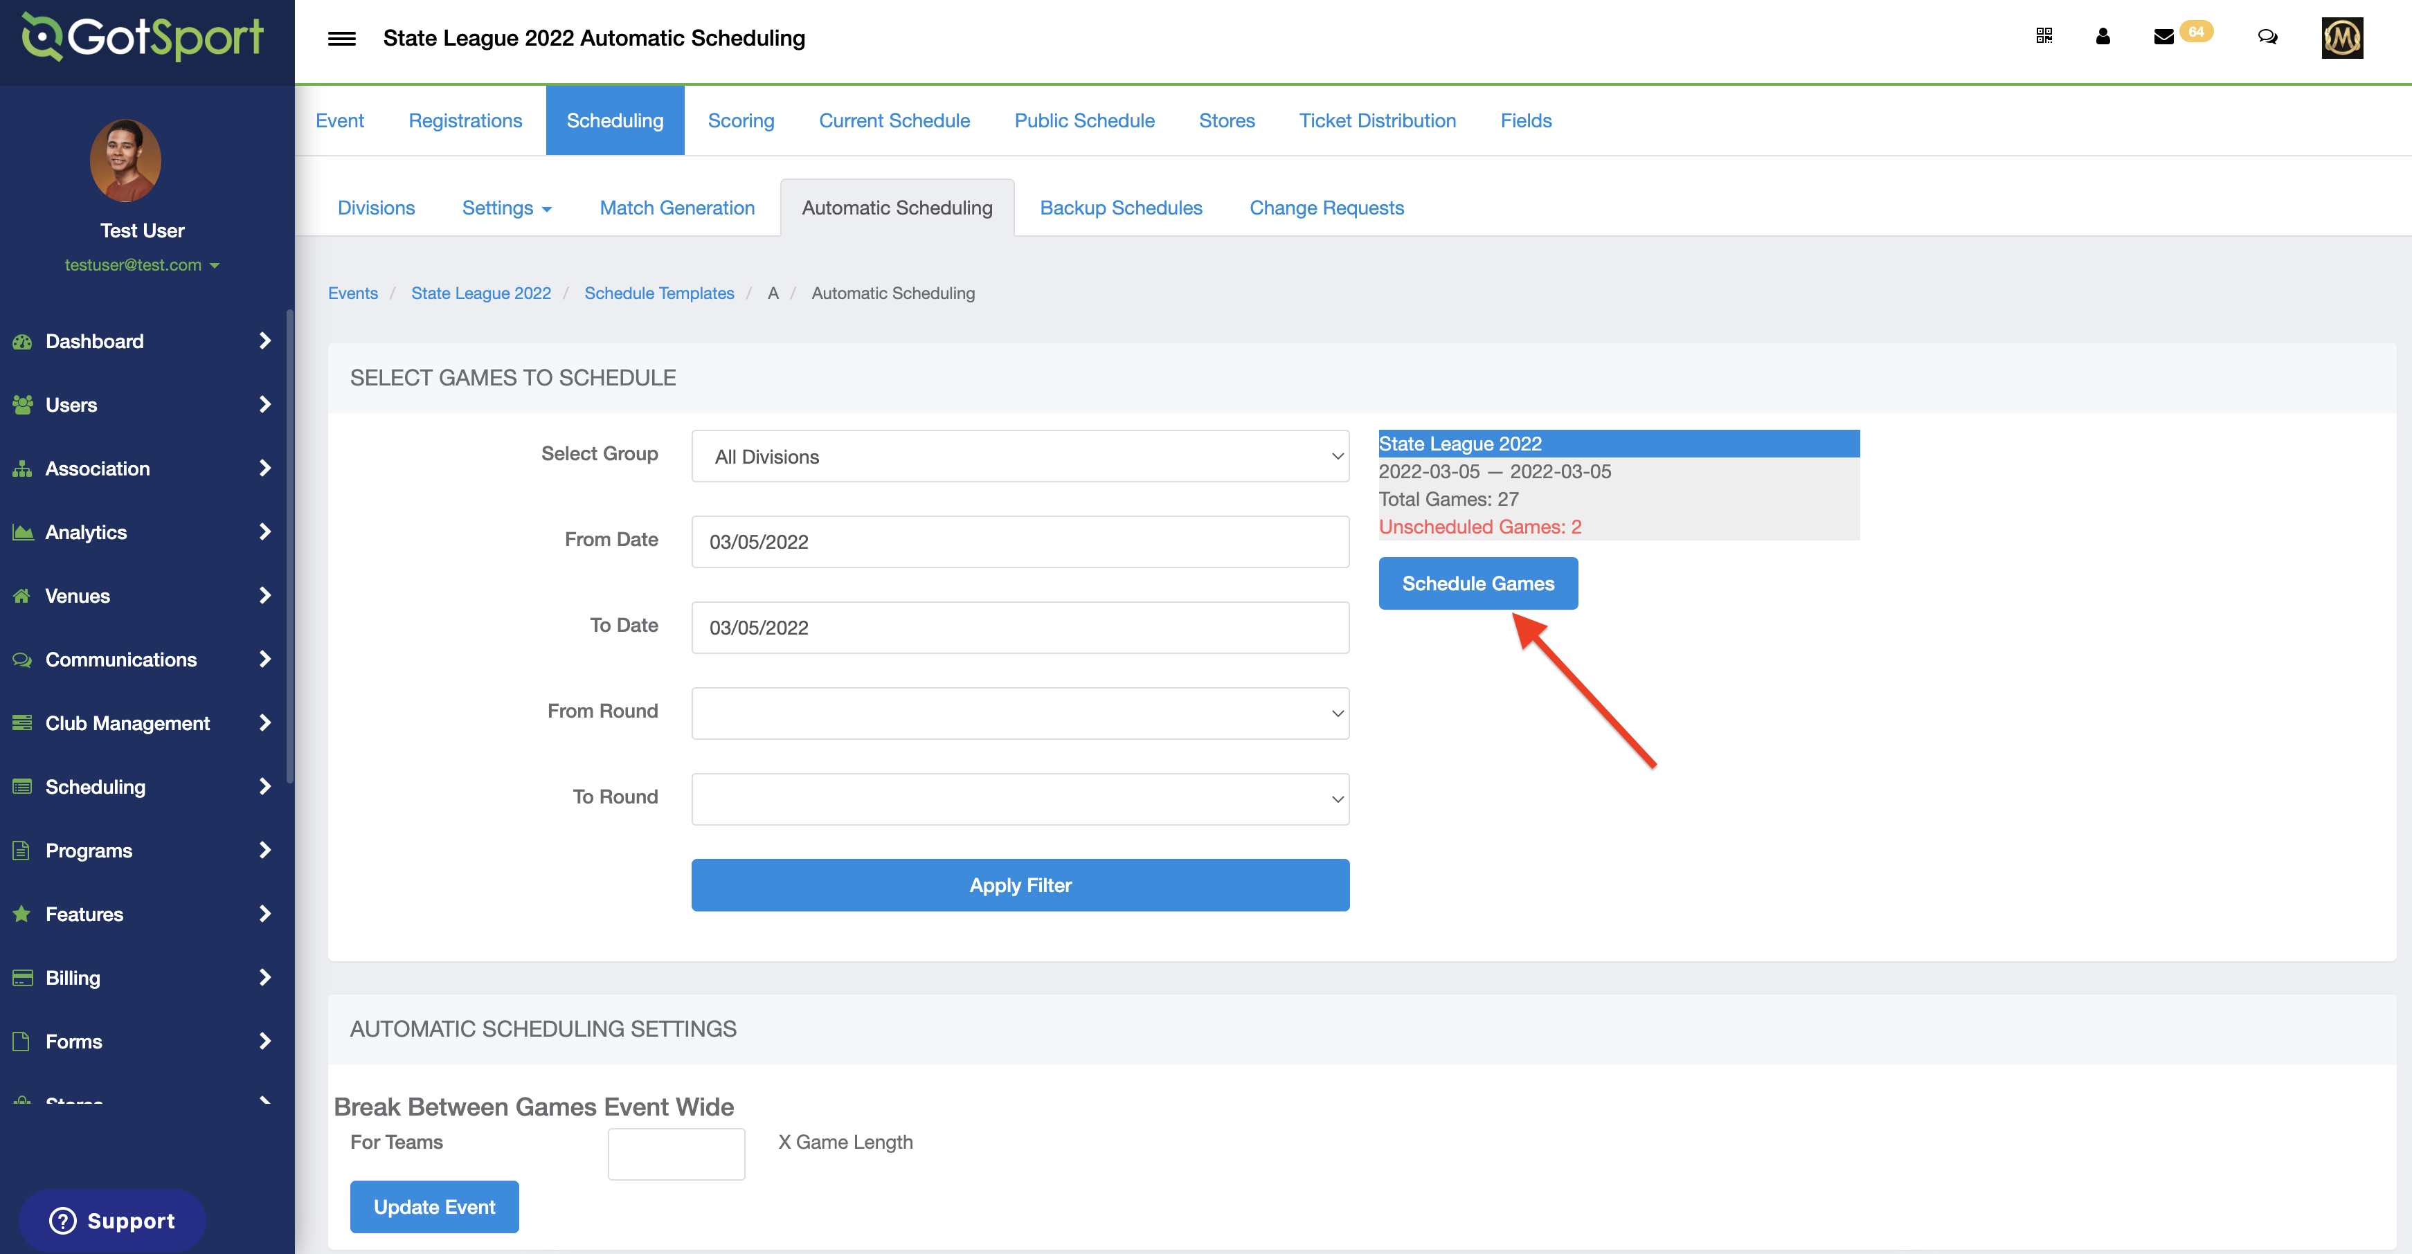
Task: Open the Support help button
Action: coord(112,1220)
